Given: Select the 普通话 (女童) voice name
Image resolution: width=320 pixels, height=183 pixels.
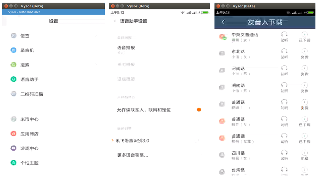Looking at the screenshot, I should click(238, 136).
